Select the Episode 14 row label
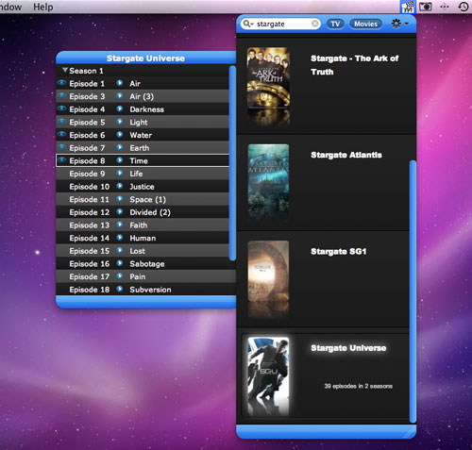Screen dimensions: 472x450 [90, 238]
